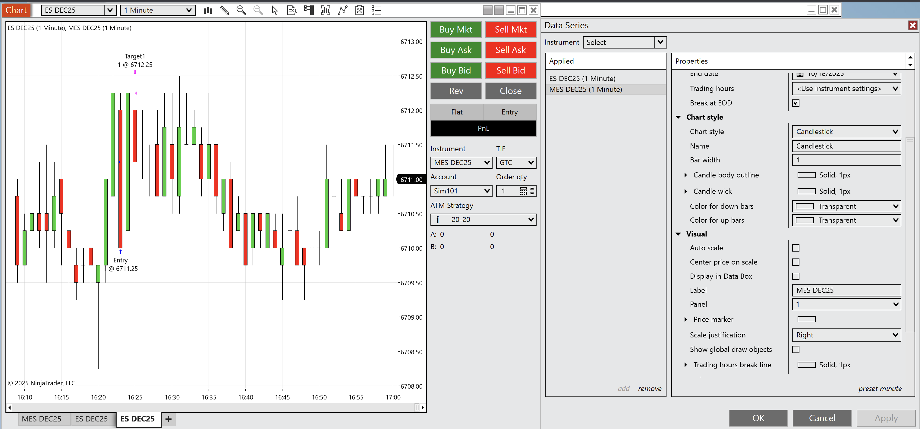The height and width of the screenshot is (429, 920).
Task: Uncheck the Break at EOD checkbox
Action: click(796, 103)
